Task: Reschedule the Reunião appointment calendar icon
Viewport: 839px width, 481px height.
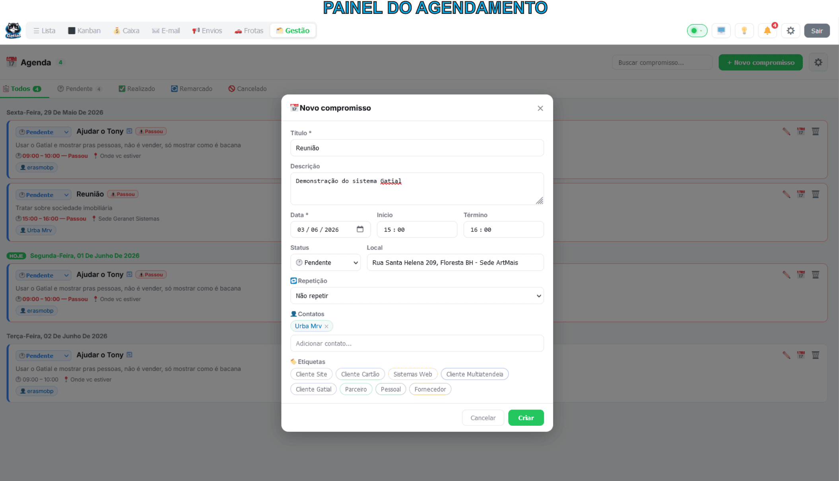Action: point(801,194)
